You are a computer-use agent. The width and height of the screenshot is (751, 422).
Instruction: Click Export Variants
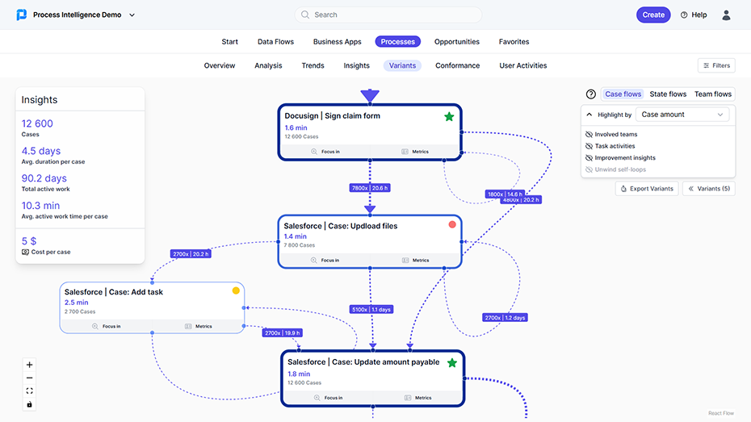pos(647,189)
